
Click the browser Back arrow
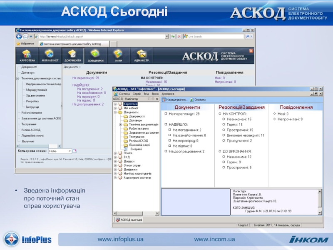(x=19, y=37)
